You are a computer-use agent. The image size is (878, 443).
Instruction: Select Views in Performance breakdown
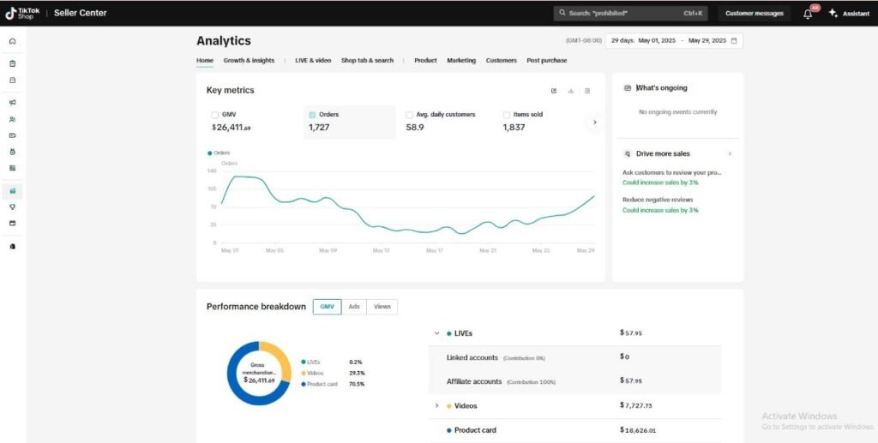point(382,307)
